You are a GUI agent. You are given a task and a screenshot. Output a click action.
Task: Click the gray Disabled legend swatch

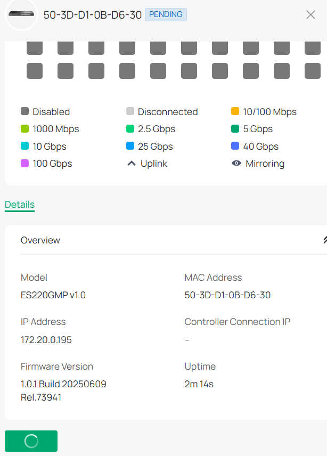click(x=24, y=112)
